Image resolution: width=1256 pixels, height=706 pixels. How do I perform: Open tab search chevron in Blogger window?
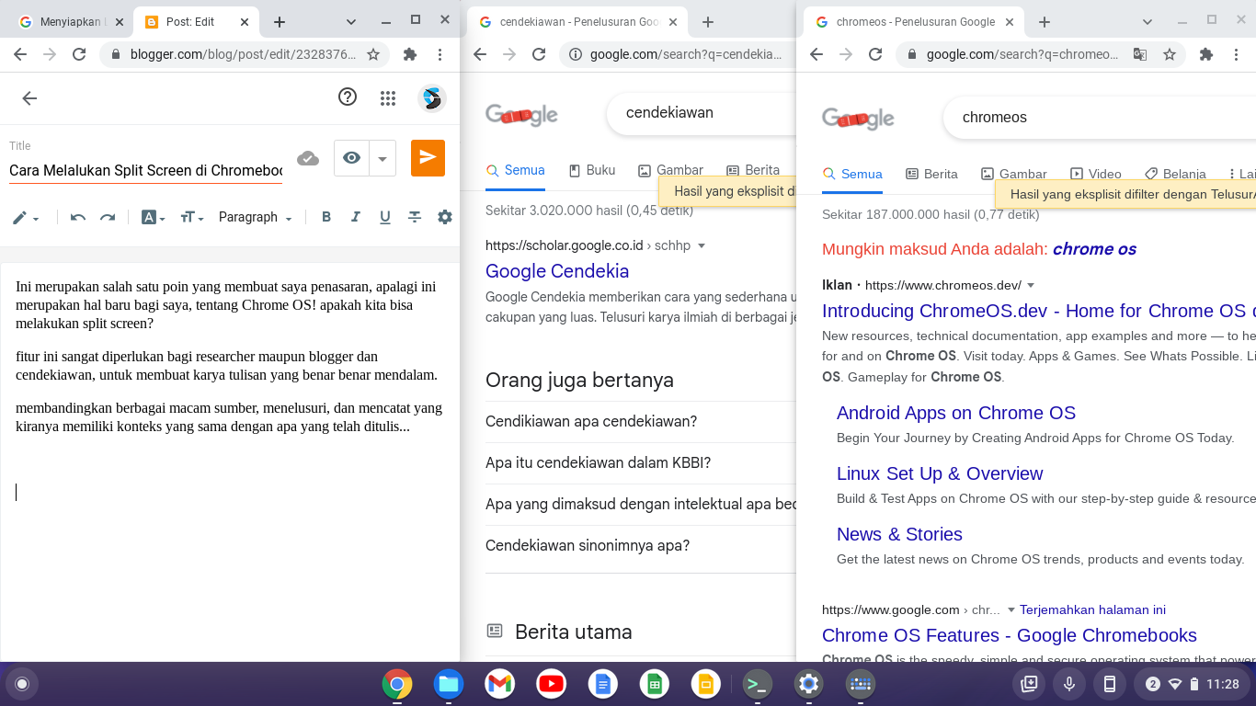click(351, 21)
